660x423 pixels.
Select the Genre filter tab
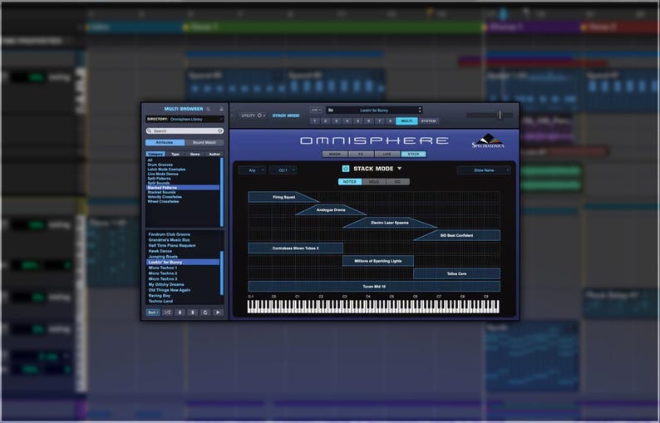point(195,154)
